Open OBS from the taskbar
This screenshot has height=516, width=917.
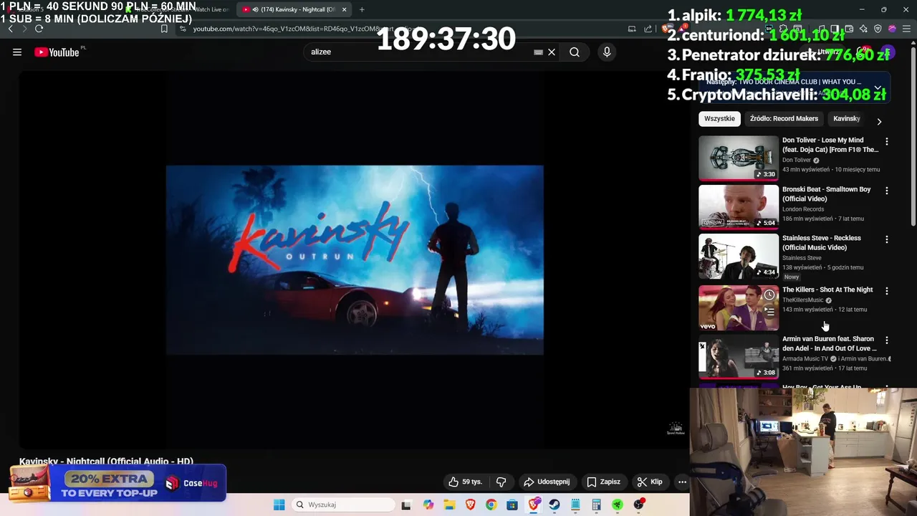pos(638,505)
